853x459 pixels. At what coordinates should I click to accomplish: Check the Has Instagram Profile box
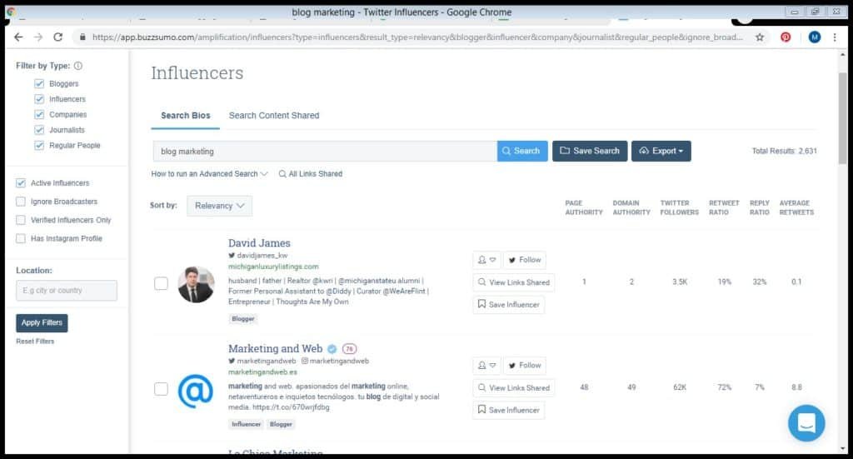tap(21, 238)
